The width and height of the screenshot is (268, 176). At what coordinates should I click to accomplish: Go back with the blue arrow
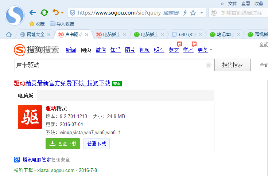(x=32, y=12)
